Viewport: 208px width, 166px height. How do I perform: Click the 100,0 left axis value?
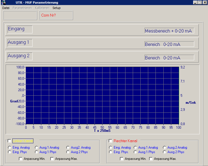click(20, 67)
